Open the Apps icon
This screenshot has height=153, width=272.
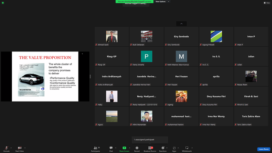[174, 148]
